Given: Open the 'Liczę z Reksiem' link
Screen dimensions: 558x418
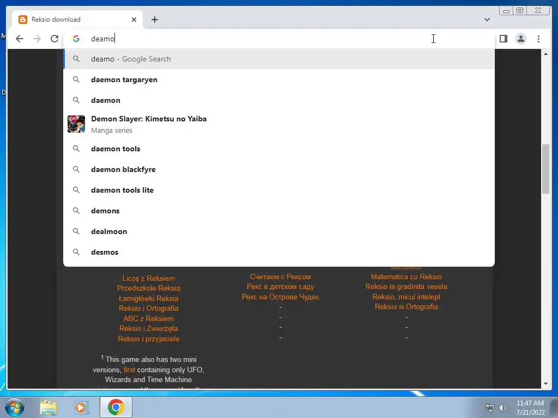Looking at the screenshot, I should tap(148, 278).
